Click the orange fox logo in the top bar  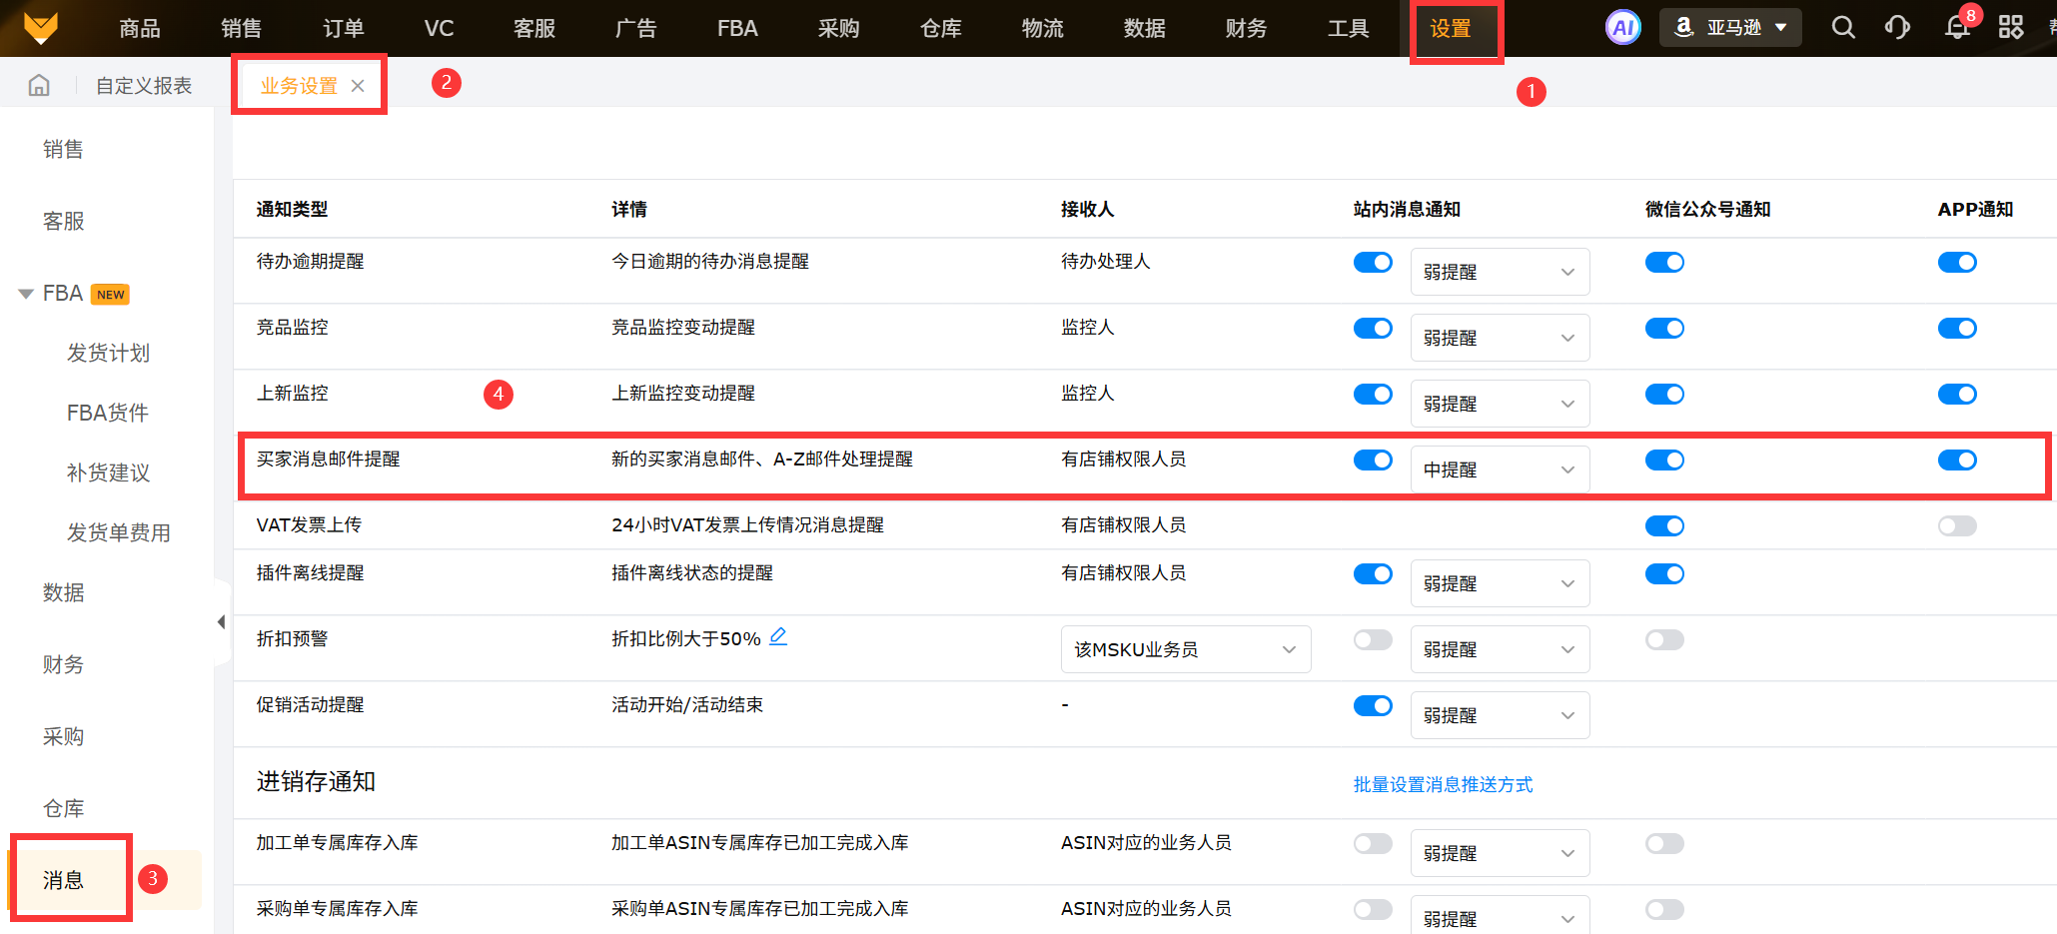pyautogui.click(x=41, y=28)
